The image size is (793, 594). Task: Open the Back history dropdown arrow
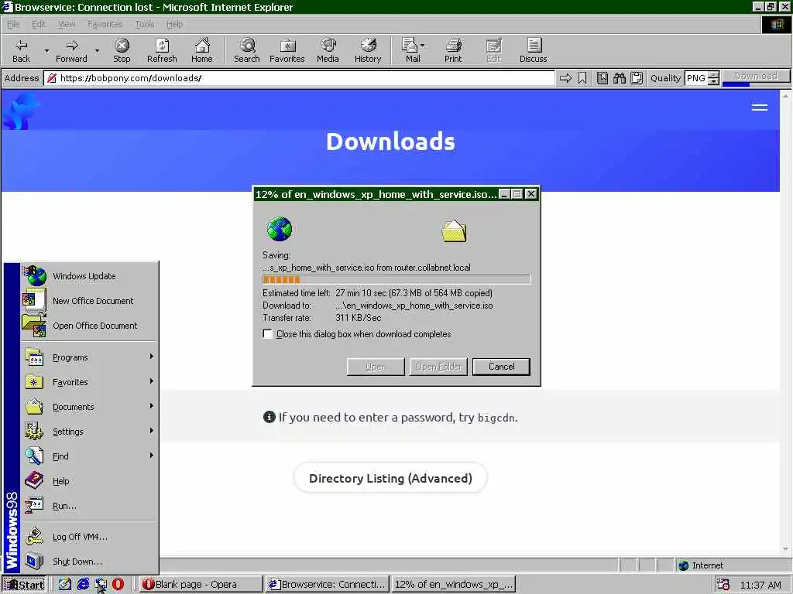46,50
